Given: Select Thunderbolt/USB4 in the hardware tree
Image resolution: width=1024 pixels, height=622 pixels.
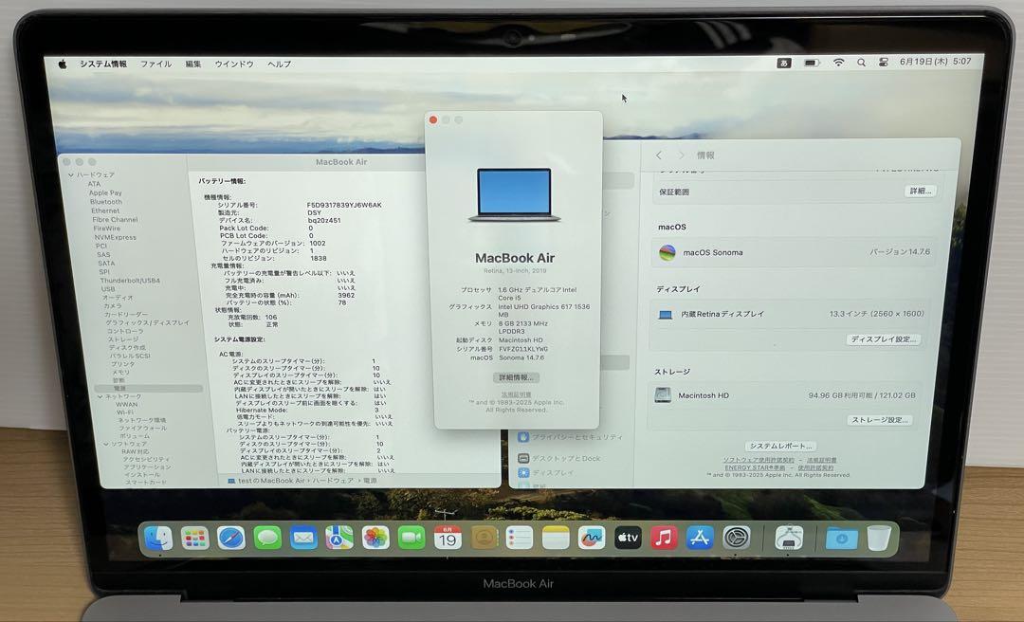Looking at the screenshot, I should [130, 281].
